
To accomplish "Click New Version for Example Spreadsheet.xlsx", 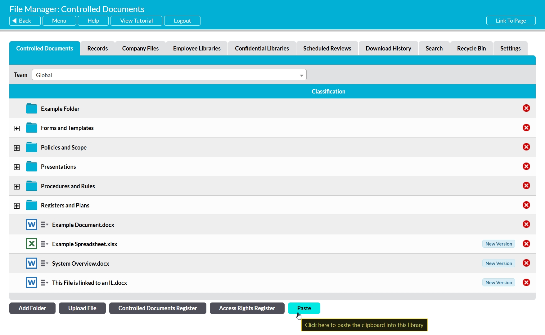I will [498, 244].
